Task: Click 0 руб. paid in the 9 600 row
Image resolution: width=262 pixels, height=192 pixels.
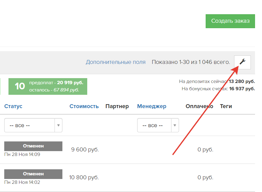Action: 205,150
